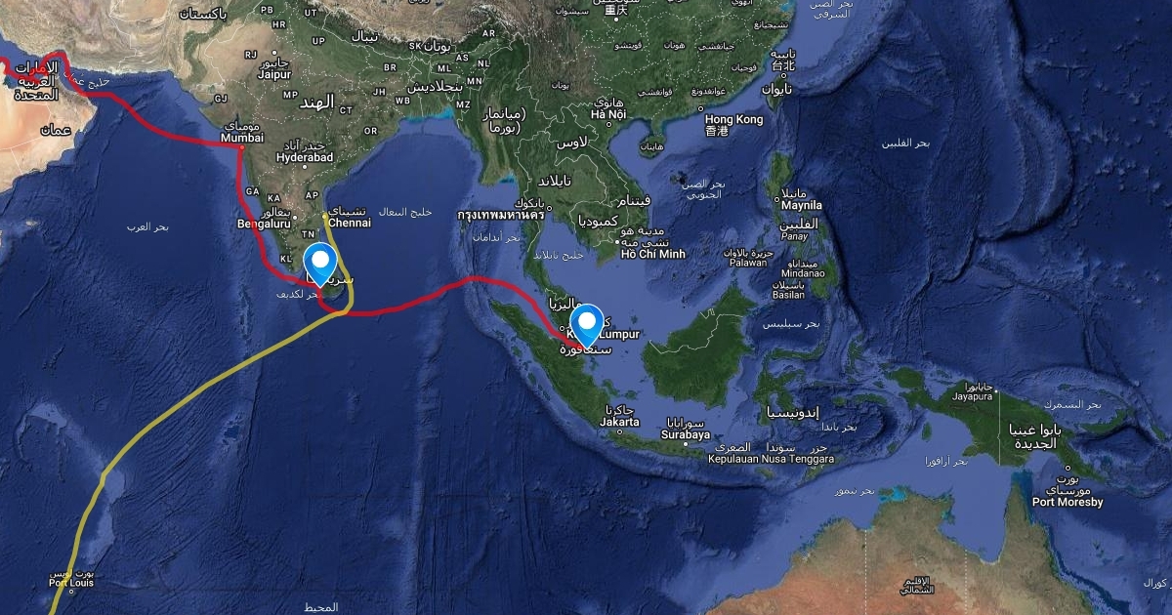This screenshot has width=1172, height=615.
Task: Click the Hà Nội city label
Action: (x=607, y=114)
